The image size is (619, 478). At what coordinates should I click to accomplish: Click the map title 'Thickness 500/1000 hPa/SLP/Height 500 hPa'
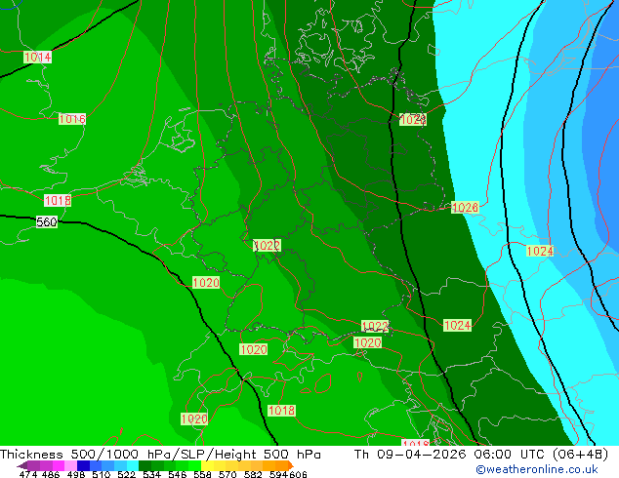160,454
